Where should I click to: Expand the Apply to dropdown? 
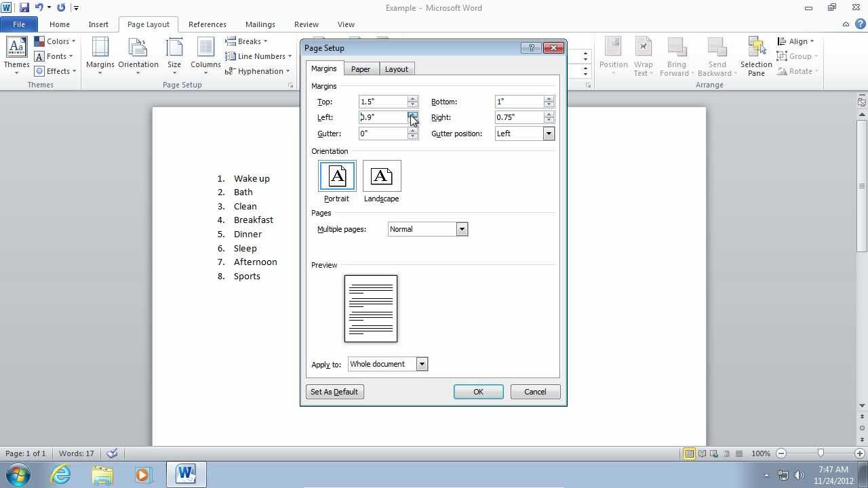(x=422, y=364)
